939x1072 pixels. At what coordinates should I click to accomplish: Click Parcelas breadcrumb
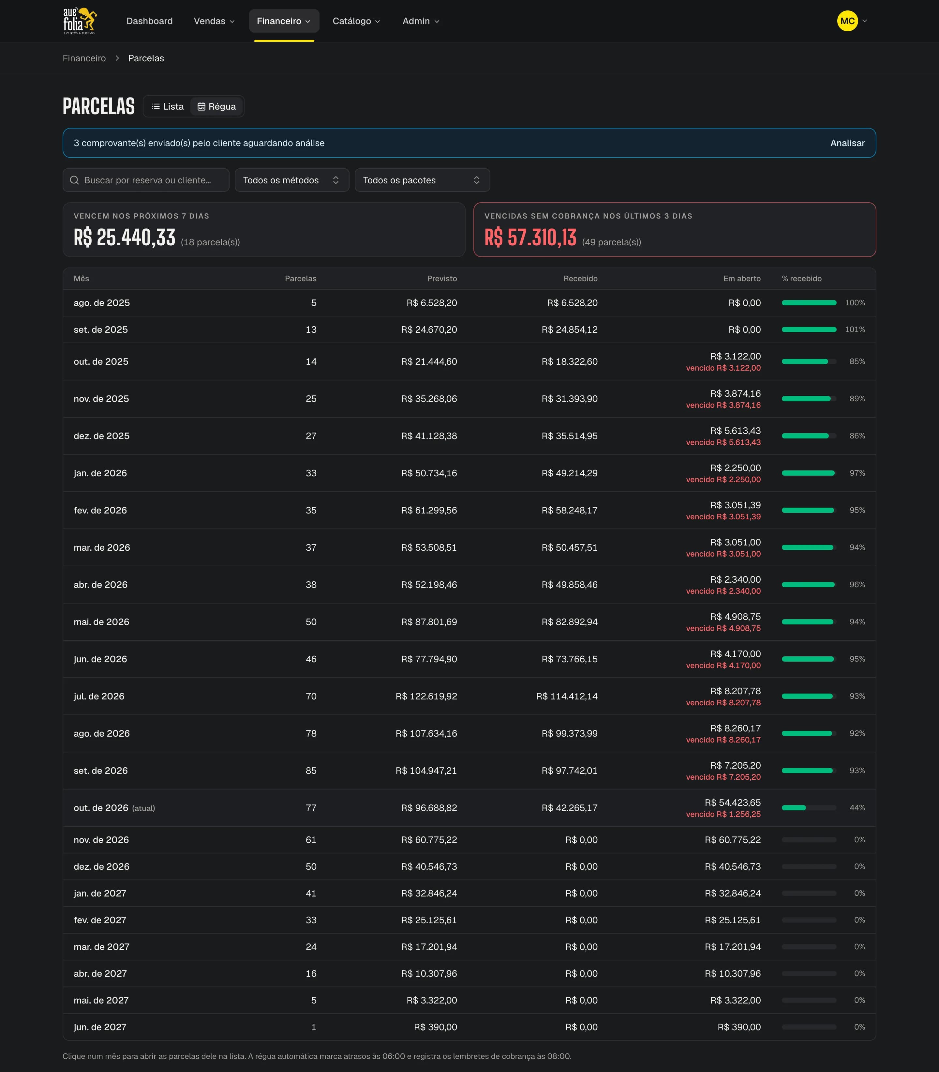(x=146, y=58)
